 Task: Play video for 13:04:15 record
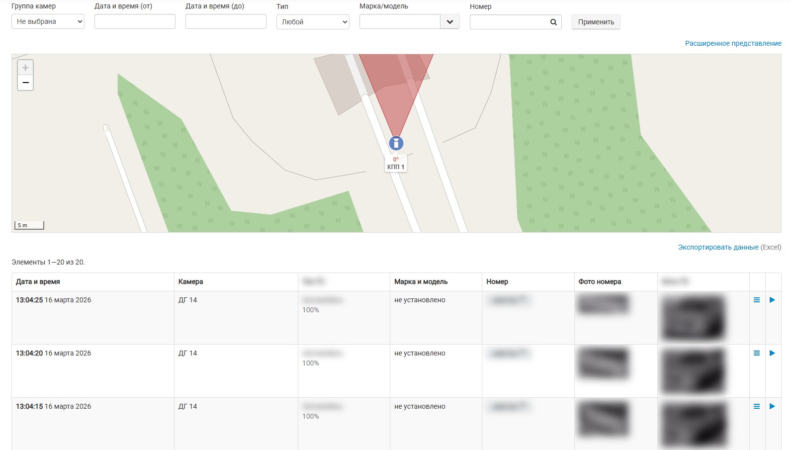772,406
